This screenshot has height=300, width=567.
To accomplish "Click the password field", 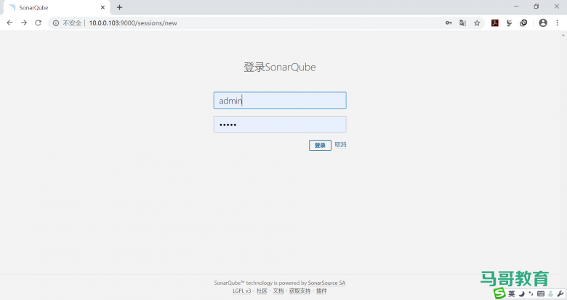I will pyautogui.click(x=280, y=125).
